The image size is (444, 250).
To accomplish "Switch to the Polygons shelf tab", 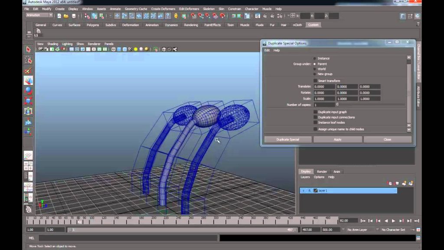I will click(93, 25).
